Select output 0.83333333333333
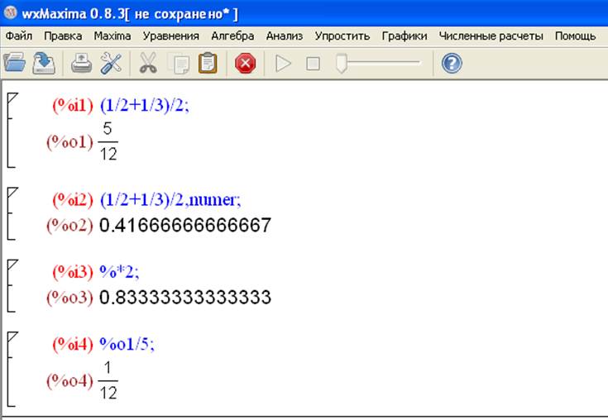The height and width of the screenshot is (420, 608). [185, 298]
